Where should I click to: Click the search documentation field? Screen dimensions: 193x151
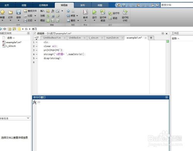(x=177, y=5)
